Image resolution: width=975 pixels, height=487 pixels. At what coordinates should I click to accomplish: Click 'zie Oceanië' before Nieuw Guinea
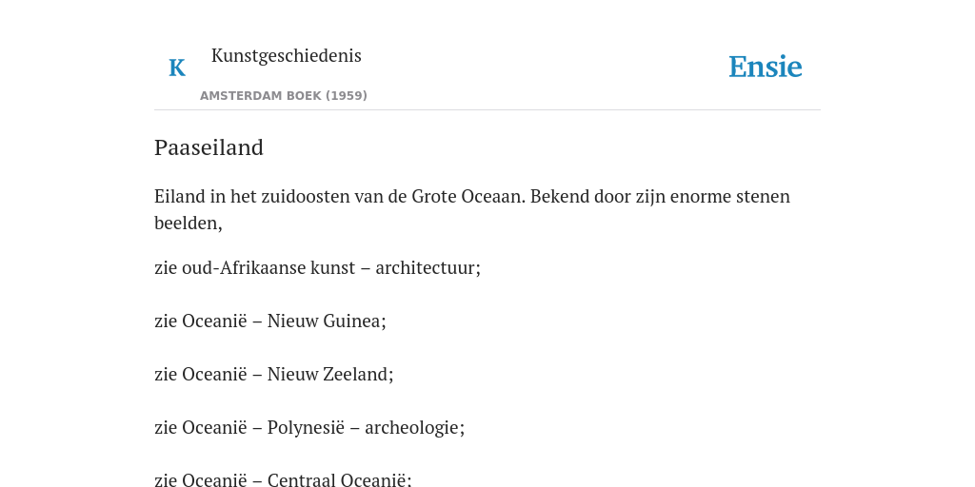coord(200,321)
